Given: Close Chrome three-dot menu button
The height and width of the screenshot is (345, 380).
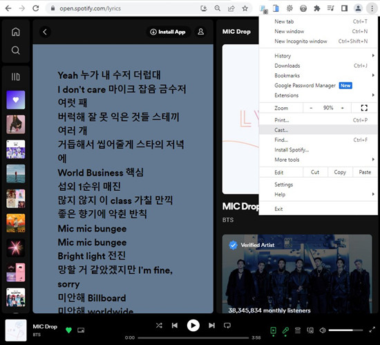Looking at the screenshot, I should 372,8.
